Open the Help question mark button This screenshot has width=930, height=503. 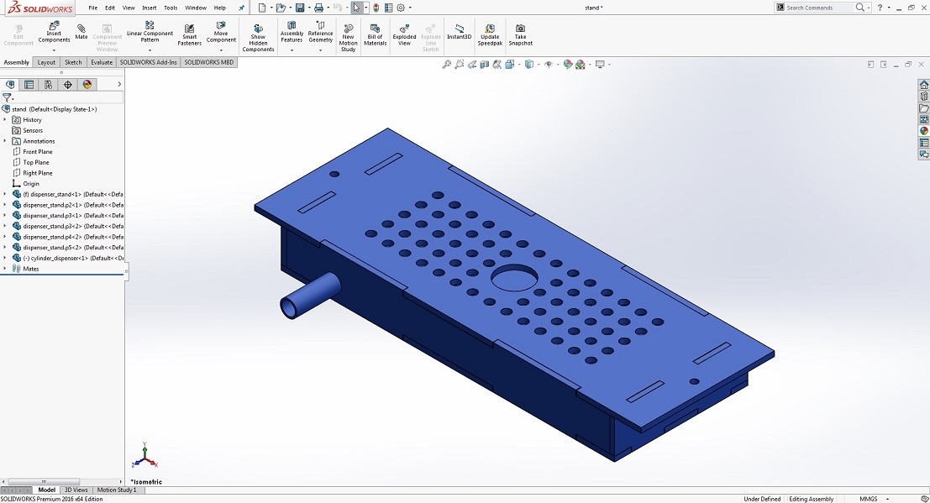[880, 8]
